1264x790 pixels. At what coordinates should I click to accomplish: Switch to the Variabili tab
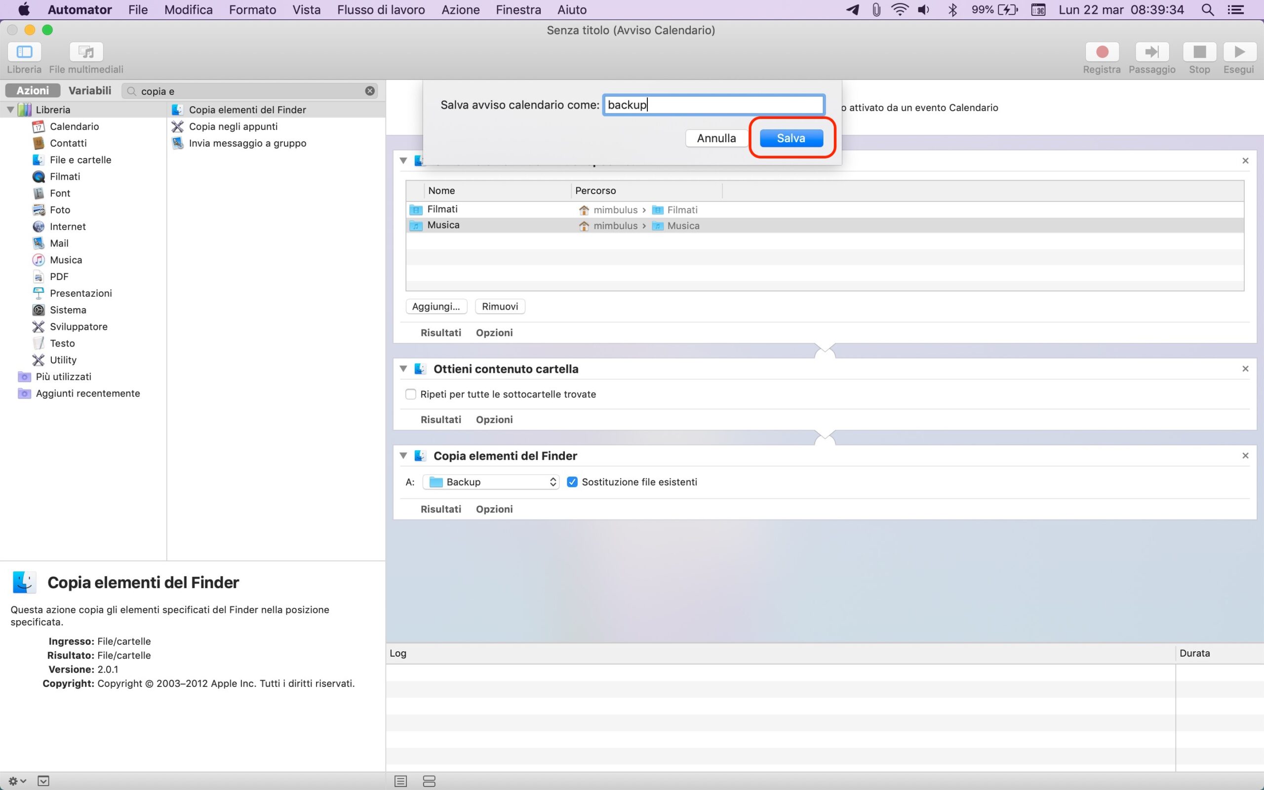[x=90, y=90]
